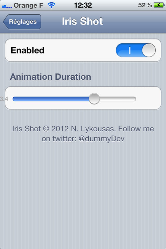Tap the cellular signal bars icon
The image size is (166, 249).
coord(7,6)
